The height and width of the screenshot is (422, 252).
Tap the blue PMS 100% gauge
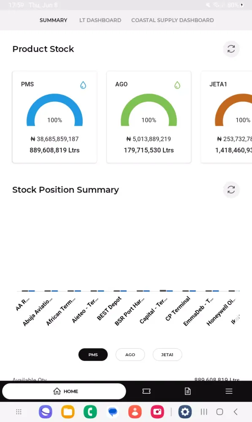(54, 110)
